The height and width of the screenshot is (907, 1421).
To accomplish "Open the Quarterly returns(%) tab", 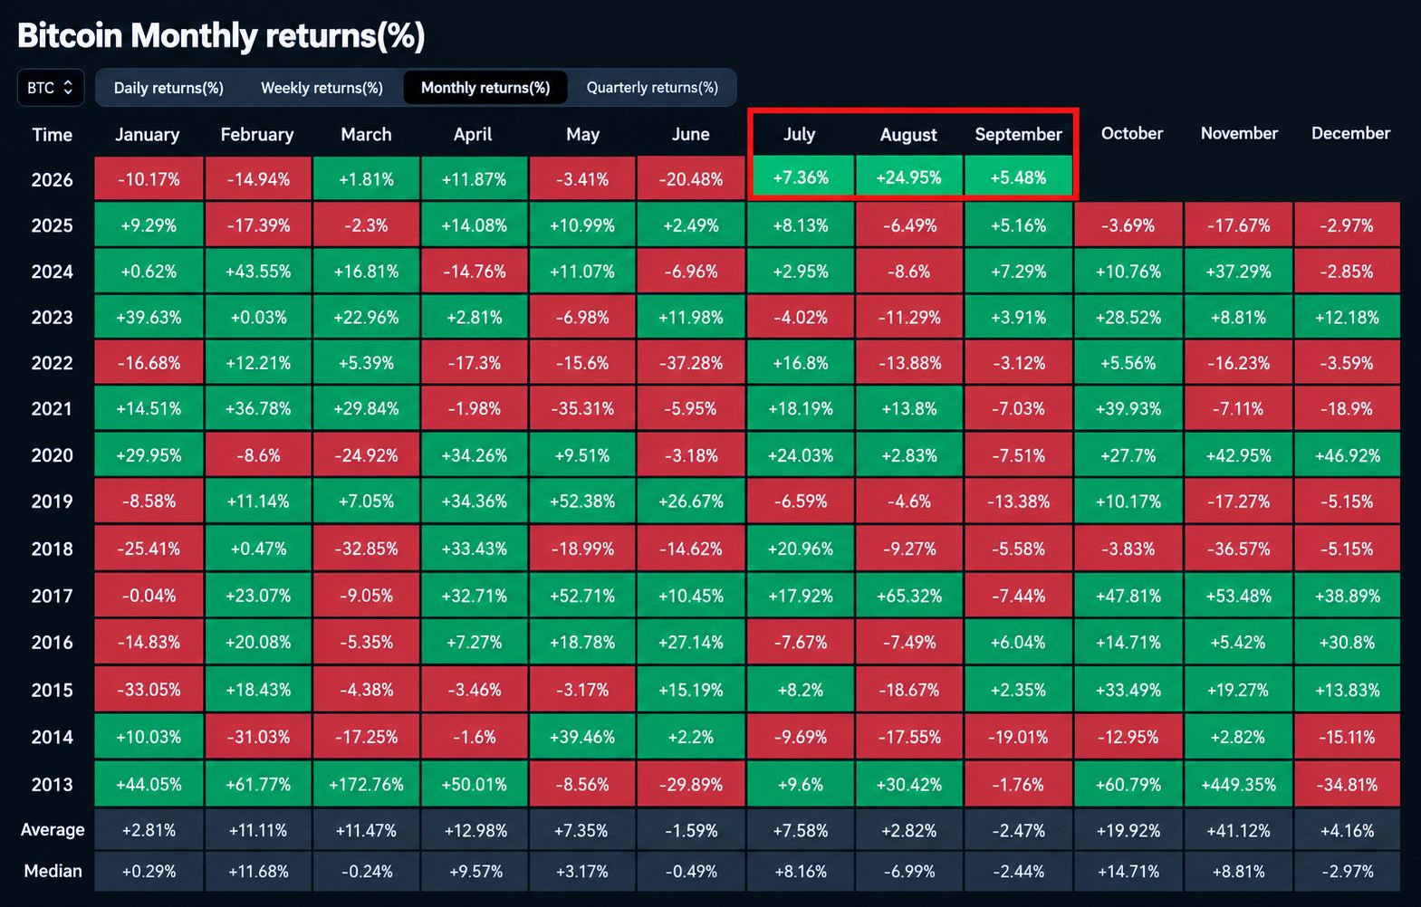I will pyautogui.click(x=652, y=88).
